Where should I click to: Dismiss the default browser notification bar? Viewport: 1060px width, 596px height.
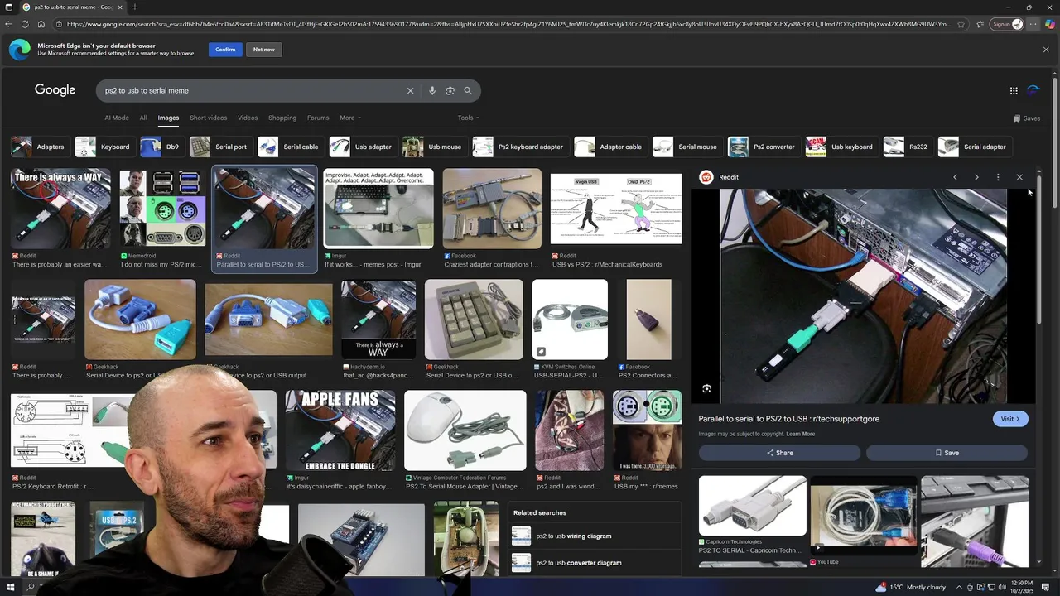(1046, 50)
